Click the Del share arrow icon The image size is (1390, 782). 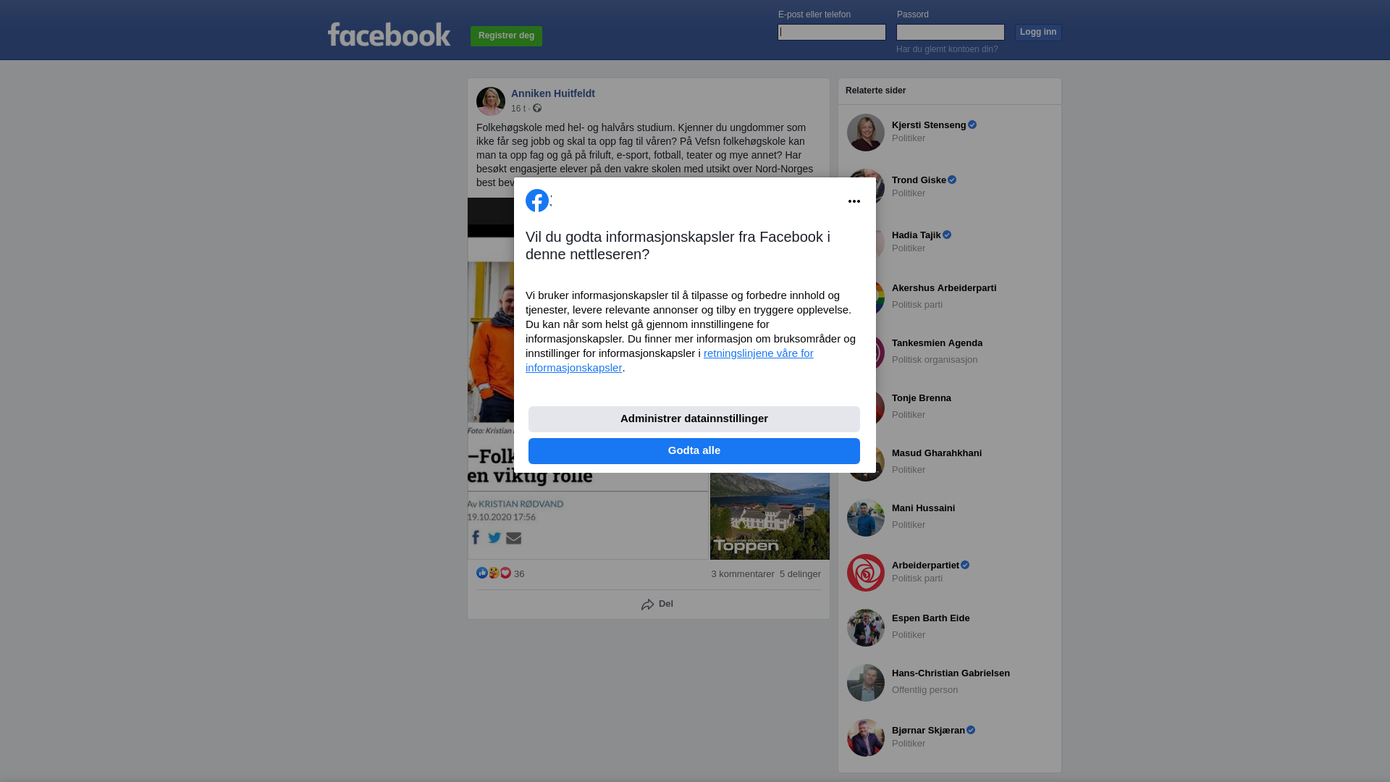pyautogui.click(x=648, y=605)
